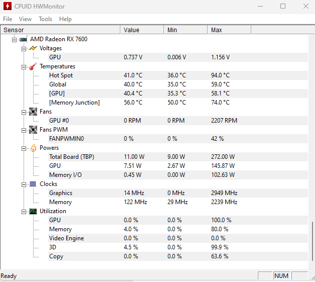Click the 145.87 W GPU power max
Viewport: 315px width, 282px height.
click(223, 166)
